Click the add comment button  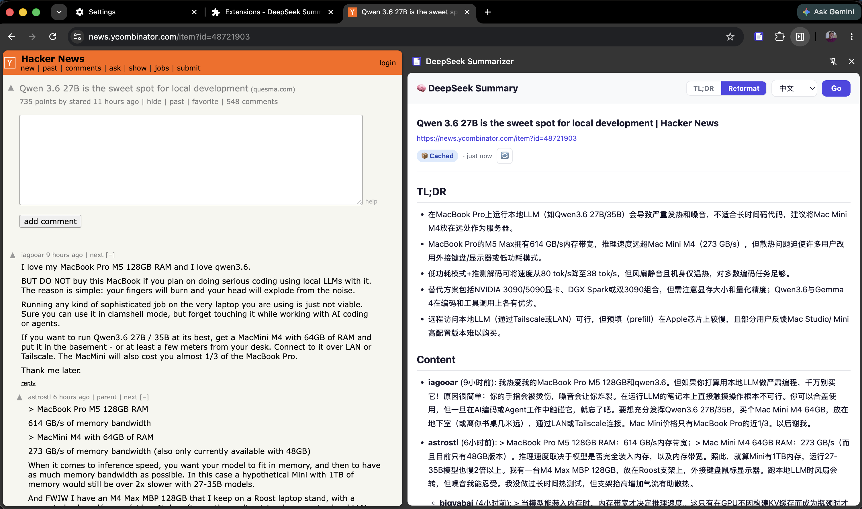(x=50, y=221)
